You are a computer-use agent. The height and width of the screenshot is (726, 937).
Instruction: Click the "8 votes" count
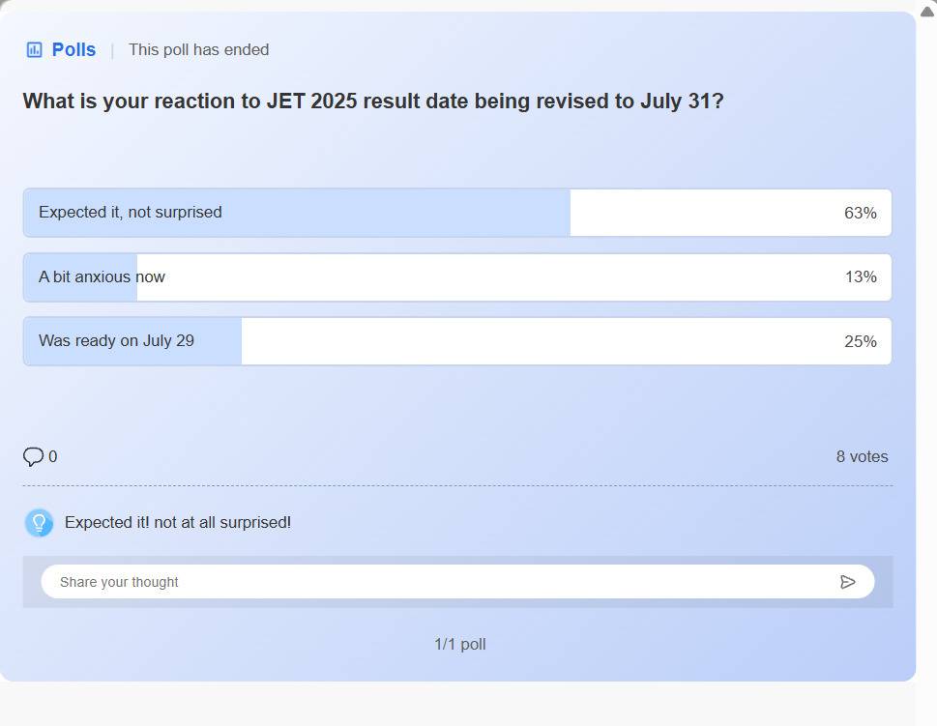(x=862, y=456)
